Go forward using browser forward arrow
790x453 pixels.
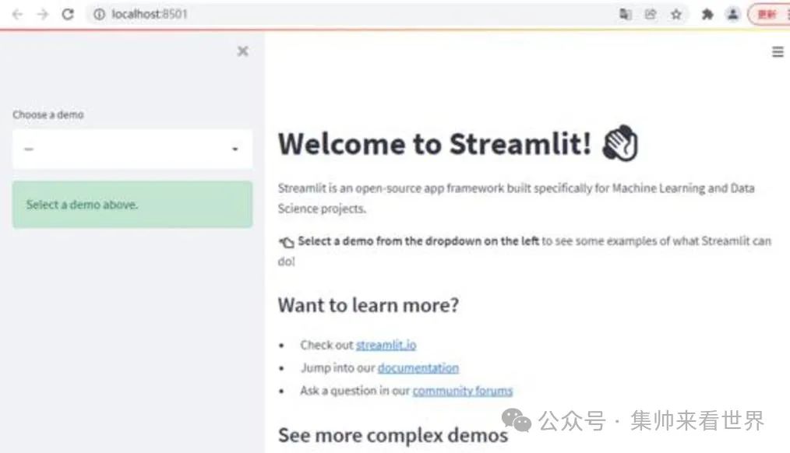click(x=43, y=14)
